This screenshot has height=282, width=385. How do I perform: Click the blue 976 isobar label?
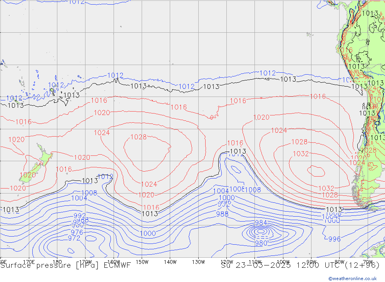pos(77,232)
